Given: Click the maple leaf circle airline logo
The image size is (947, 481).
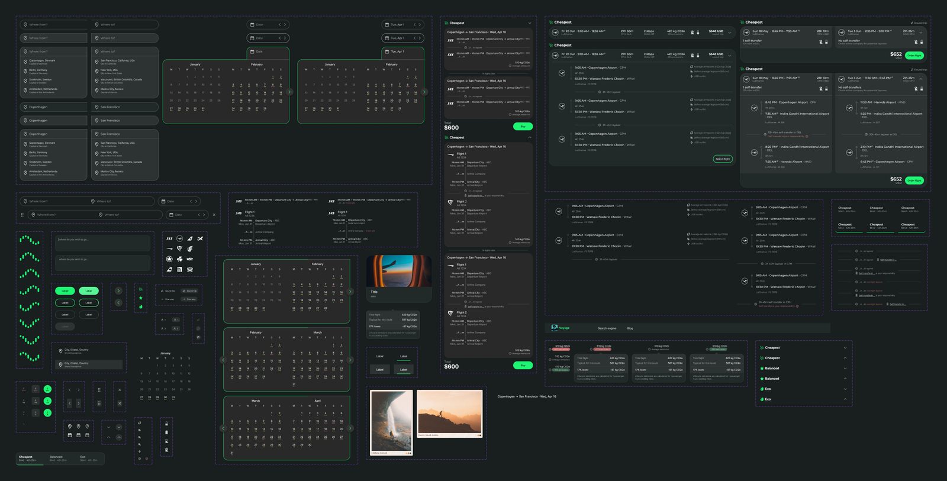Looking at the screenshot, I should coord(169,259).
